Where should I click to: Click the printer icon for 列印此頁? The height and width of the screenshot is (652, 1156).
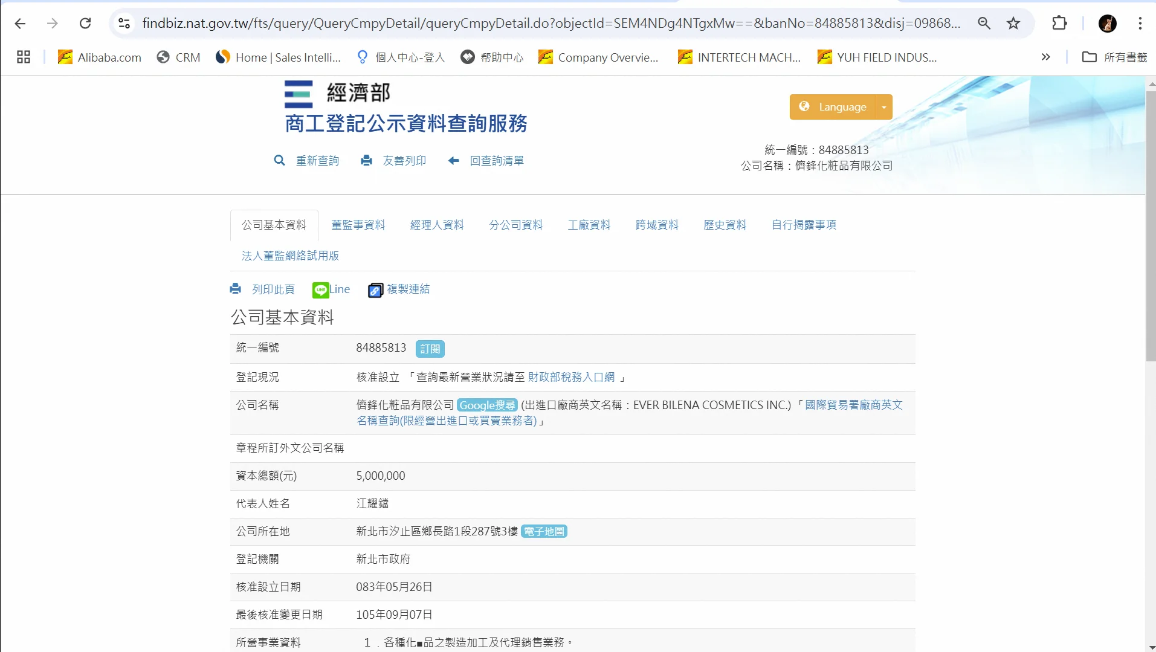(x=236, y=289)
